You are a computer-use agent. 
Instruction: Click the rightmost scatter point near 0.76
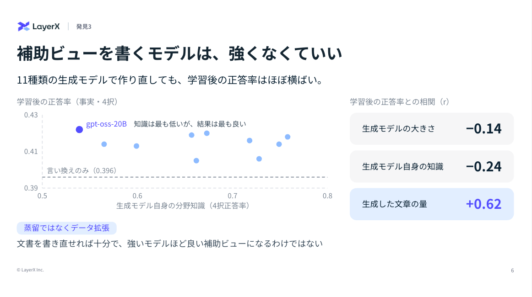click(x=288, y=137)
